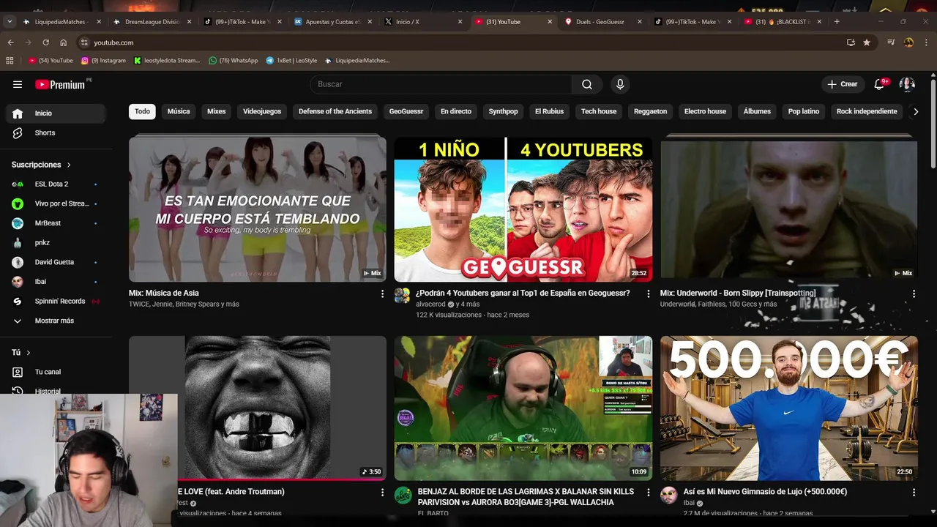The image size is (937, 527).
Task: Bookmark this page with star icon
Action: click(x=867, y=42)
